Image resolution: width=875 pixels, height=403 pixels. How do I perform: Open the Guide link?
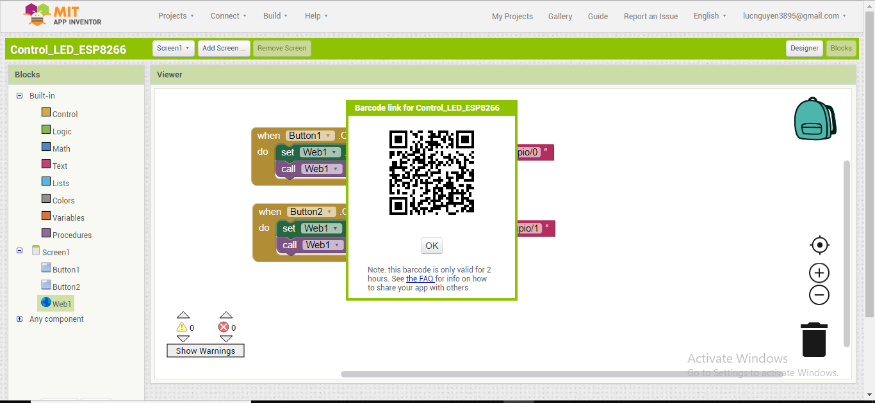point(598,17)
